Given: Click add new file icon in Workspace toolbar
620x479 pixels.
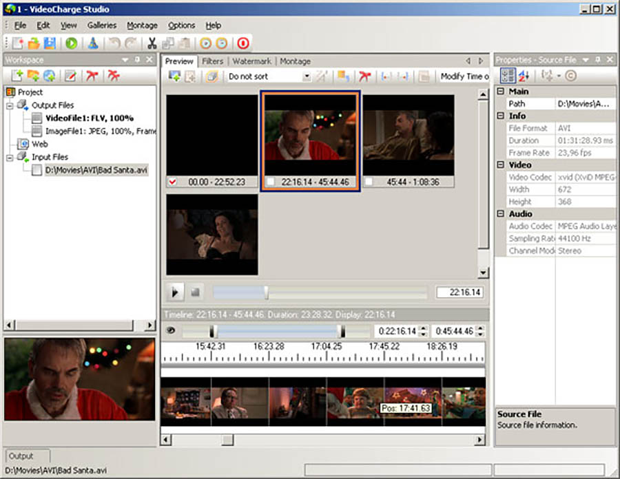Looking at the screenshot, I should 17,76.
